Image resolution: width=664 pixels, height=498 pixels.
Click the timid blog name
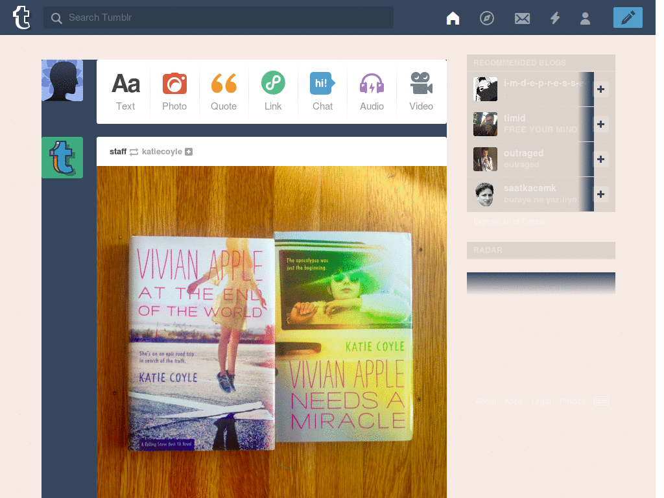(514, 118)
